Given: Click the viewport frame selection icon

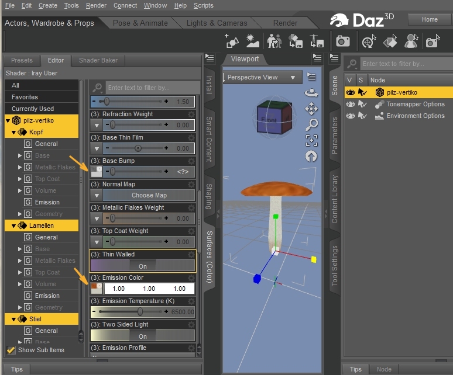Looking at the screenshot, I should 311,141.
